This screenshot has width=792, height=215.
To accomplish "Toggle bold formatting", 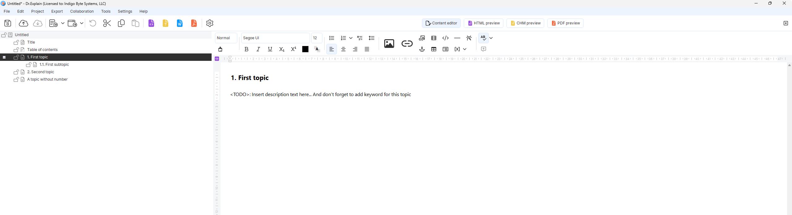I will [246, 49].
